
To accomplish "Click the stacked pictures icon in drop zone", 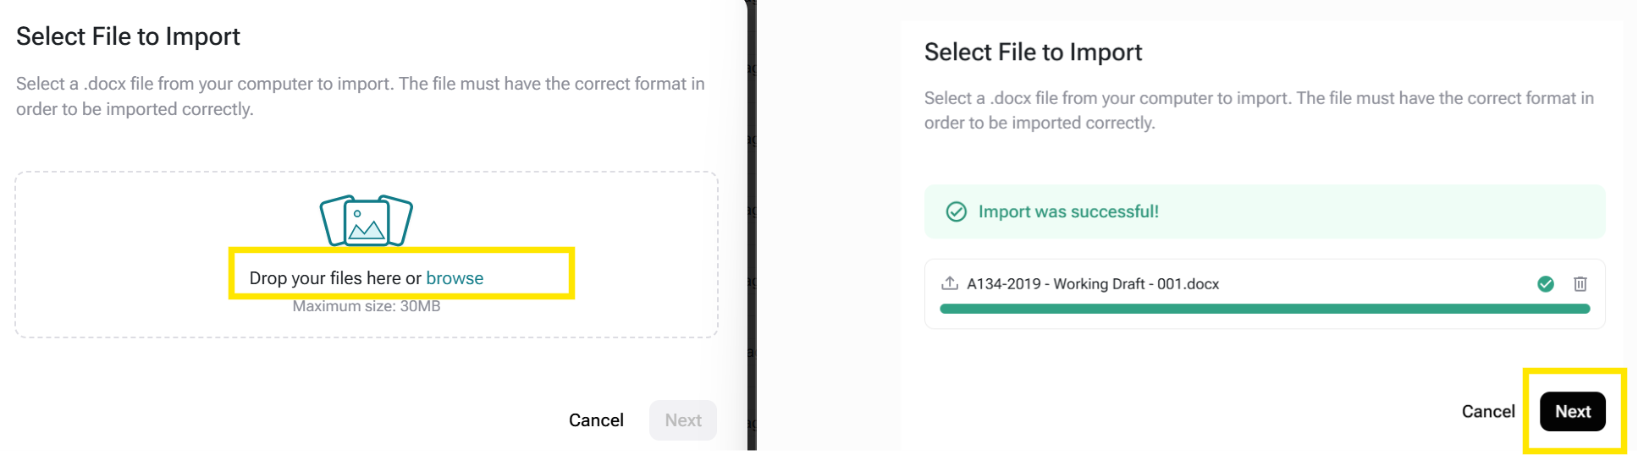I will coord(367,221).
